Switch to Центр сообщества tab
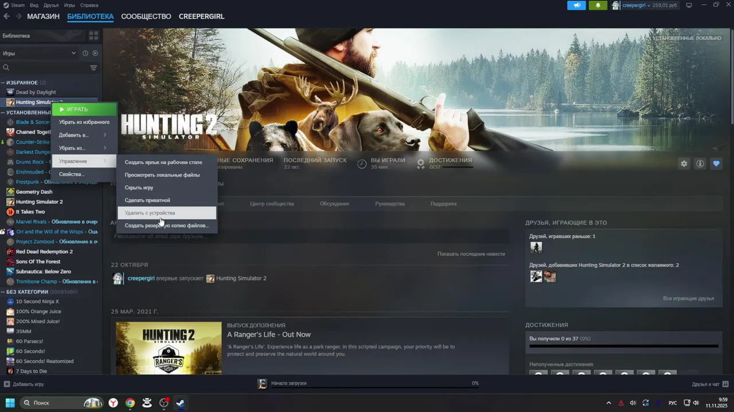The image size is (734, 412). 272,204
